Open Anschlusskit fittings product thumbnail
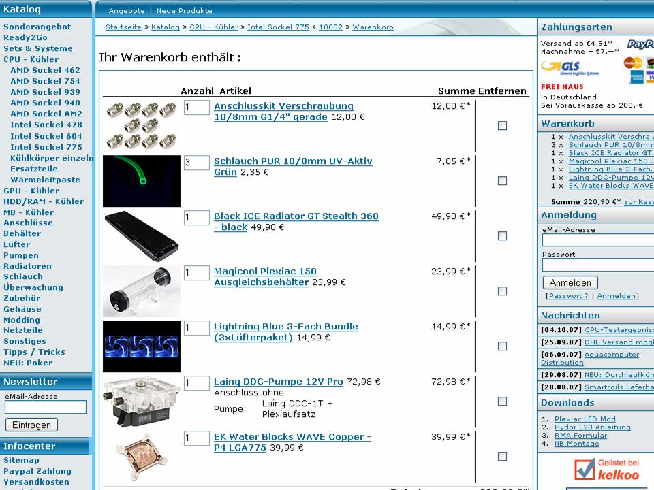Viewport: 654px width, 490px height. [x=142, y=125]
